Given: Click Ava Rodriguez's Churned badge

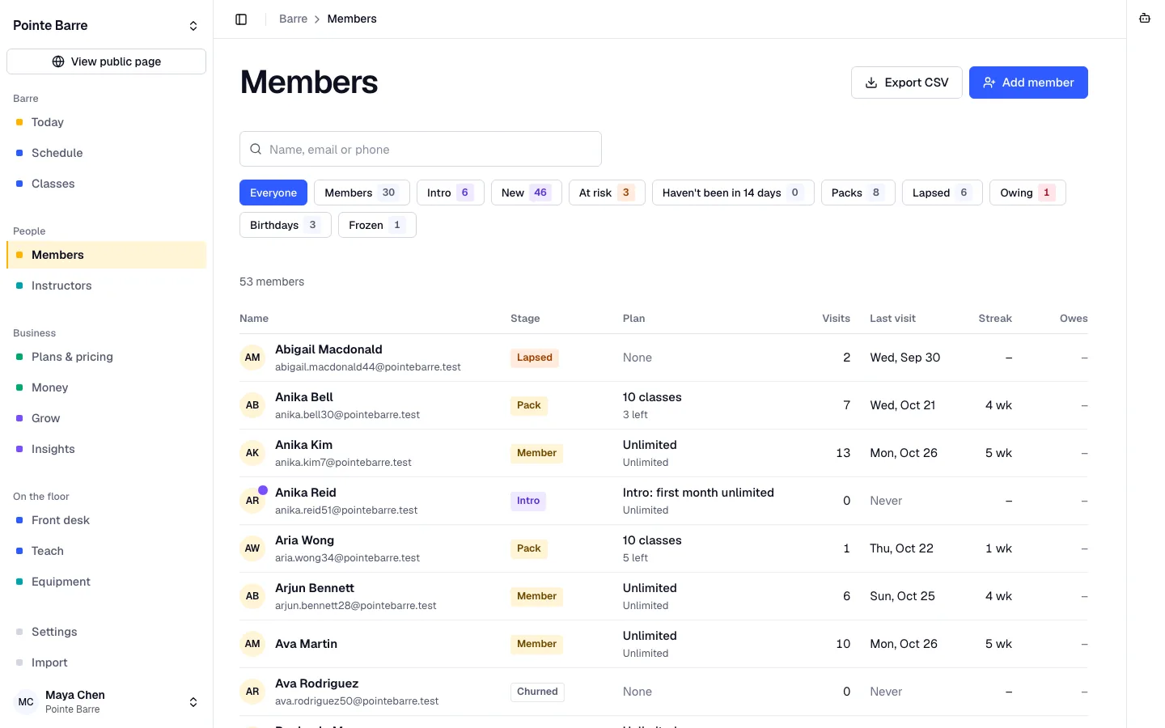Looking at the screenshot, I should click(x=537, y=692).
